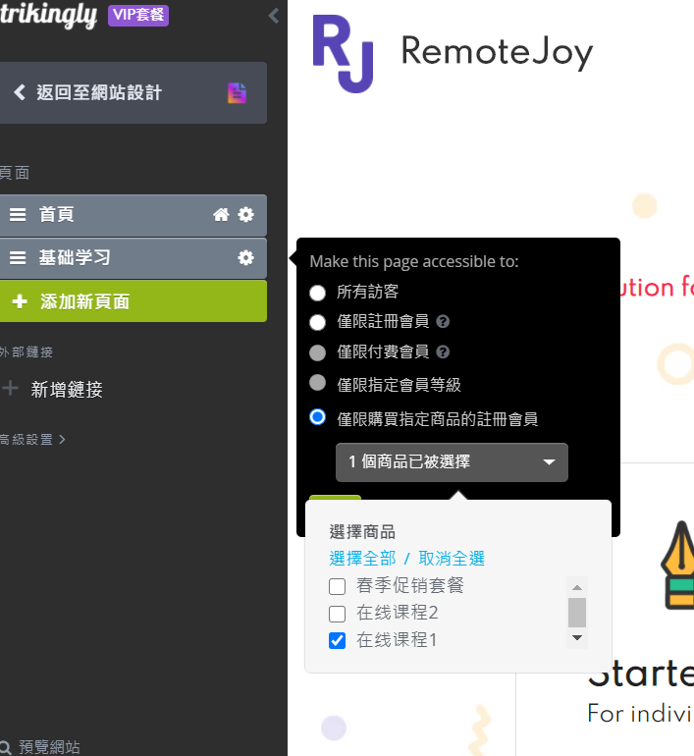The height and width of the screenshot is (756, 694).
Task: Click the 'Make this page accessible to:' text
Action: click(x=414, y=261)
